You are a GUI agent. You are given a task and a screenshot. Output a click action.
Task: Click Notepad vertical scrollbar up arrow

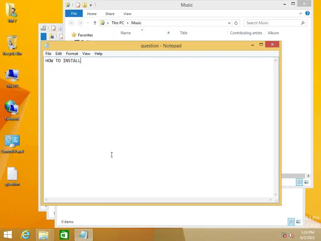point(276,60)
